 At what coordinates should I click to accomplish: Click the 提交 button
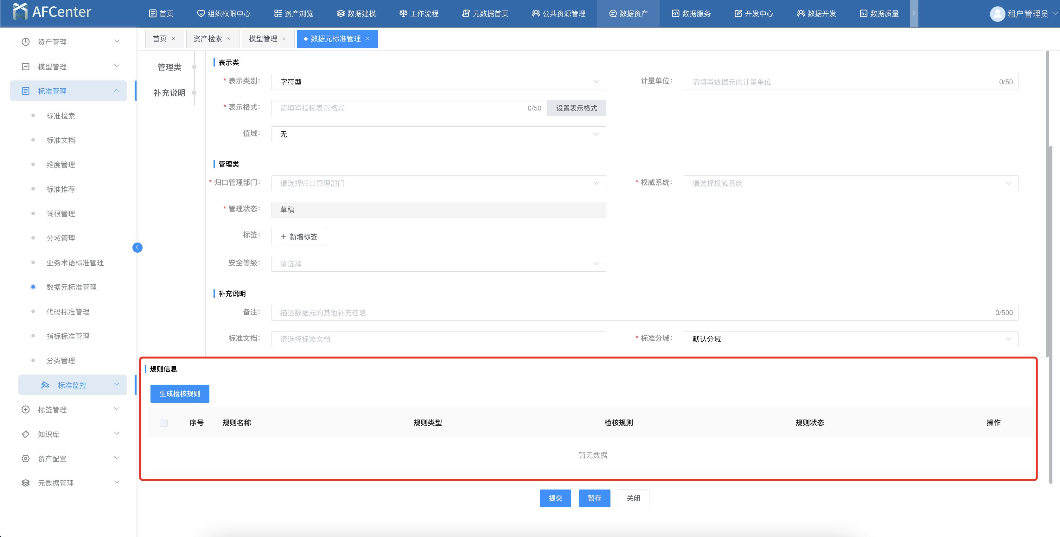555,498
